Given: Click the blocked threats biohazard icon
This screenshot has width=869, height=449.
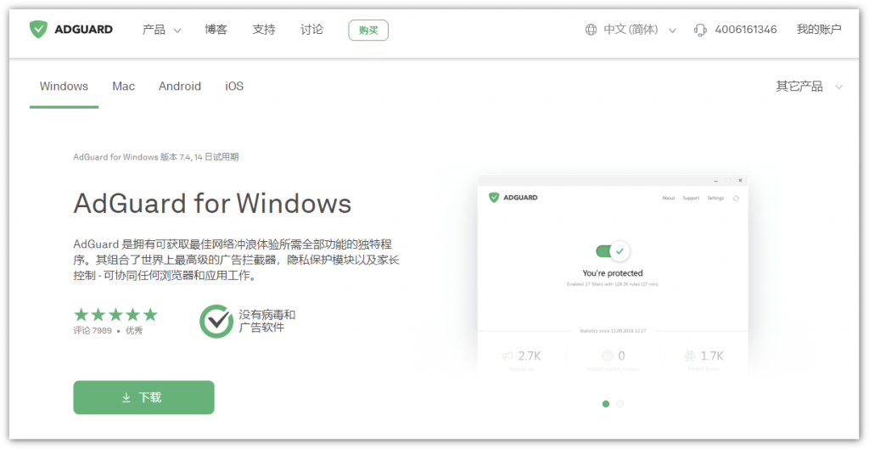Looking at the screenshot, I should (x=689, y=356).
